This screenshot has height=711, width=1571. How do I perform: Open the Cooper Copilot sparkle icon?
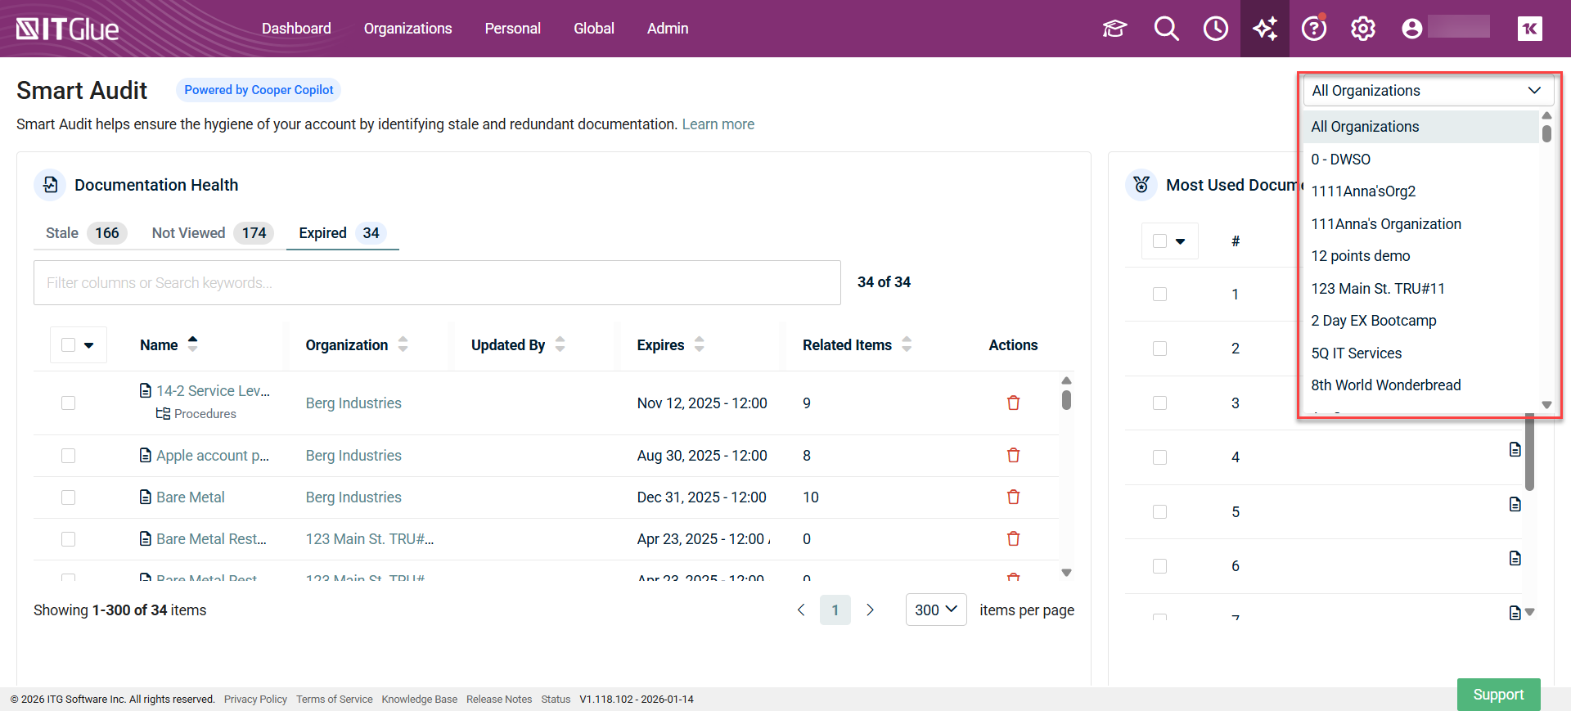[x=1265, y=29]
